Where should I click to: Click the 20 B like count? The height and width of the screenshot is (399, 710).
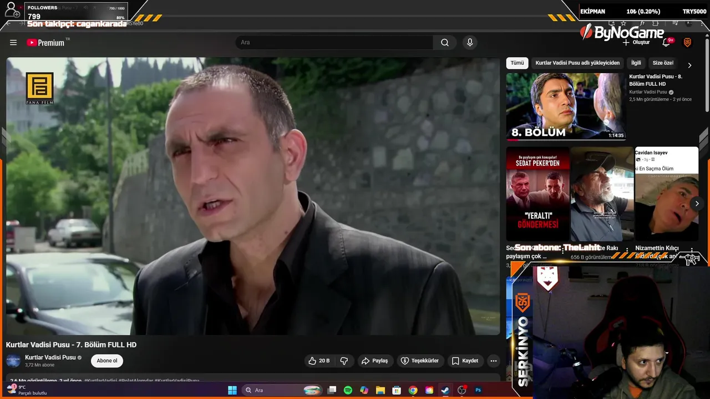click(x=324, y=361)
